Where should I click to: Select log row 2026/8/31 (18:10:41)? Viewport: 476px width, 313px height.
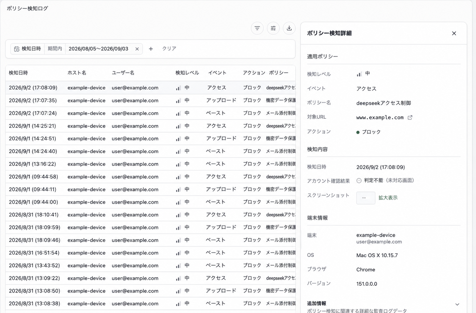(150, 215)
